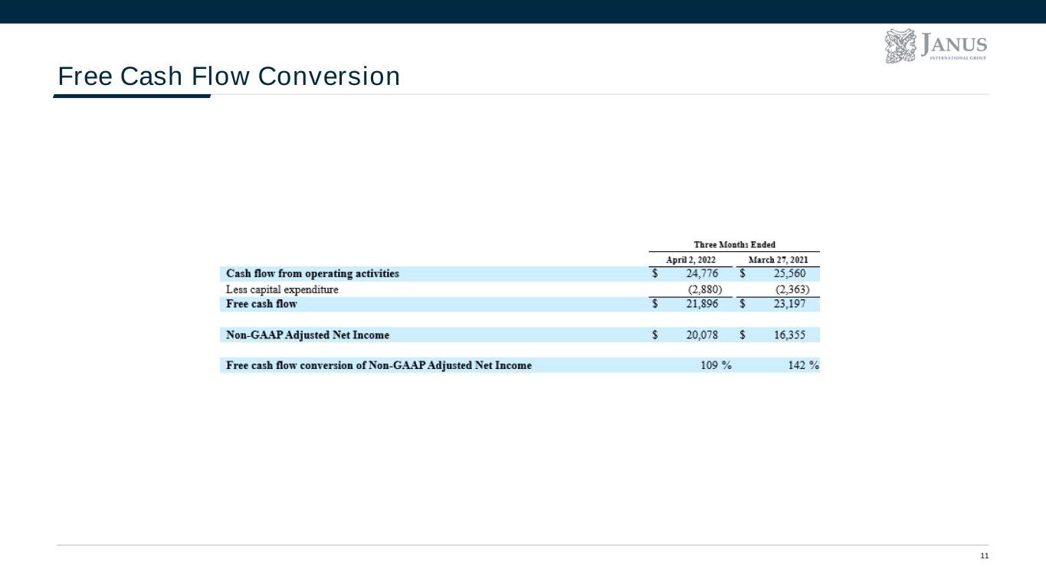The height and width of the screenshot is (588, 1046).
Task: Select the March 27, 2021 column header
Action: [x=778, y=260]
